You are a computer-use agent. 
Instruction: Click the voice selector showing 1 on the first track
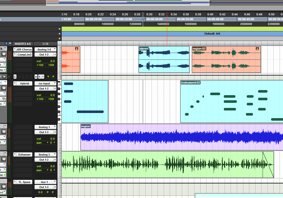(40, 77)
